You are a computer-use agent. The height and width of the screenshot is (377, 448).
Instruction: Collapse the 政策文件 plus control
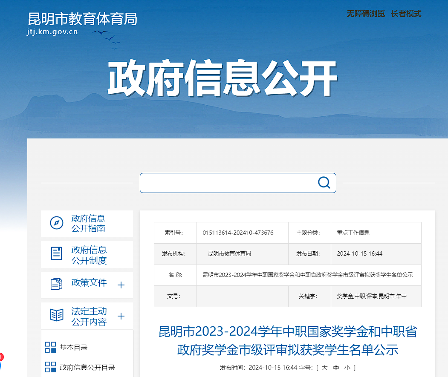[121, 285]
